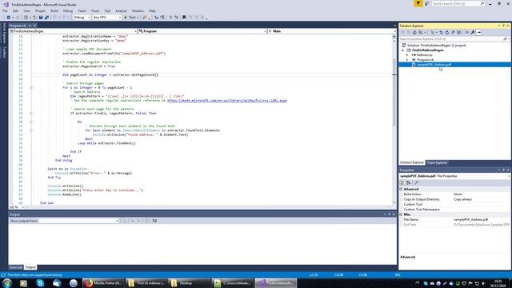Open the MSDN regular expressions reference link
Image resolution: width=512 pixels, height=288 pixels.
click(x=227, y=101)
